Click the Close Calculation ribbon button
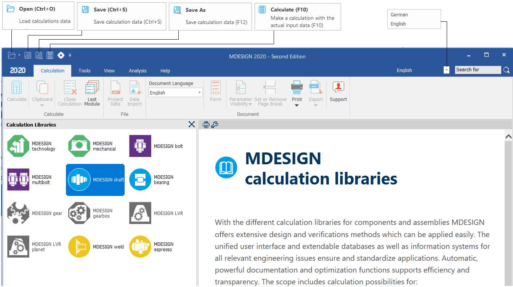 [70, 93]
